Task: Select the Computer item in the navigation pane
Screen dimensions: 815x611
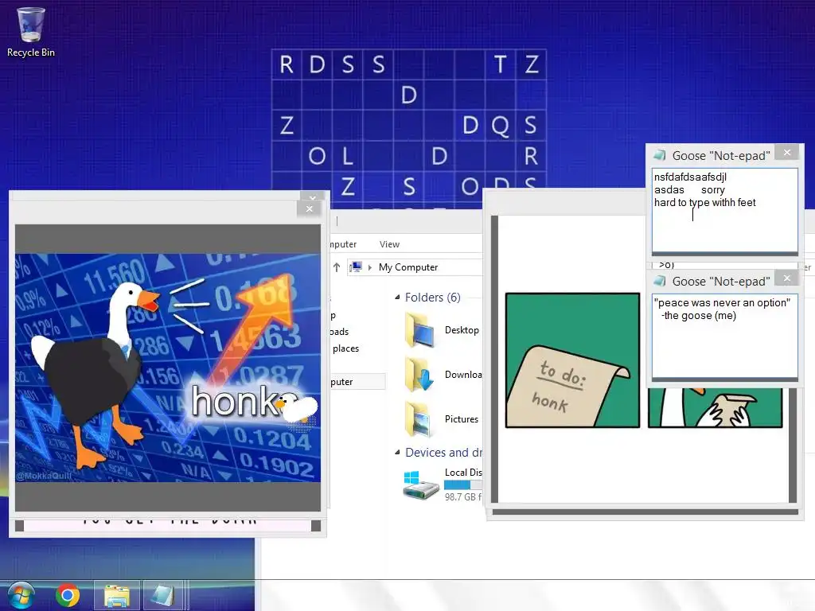Action: 357,382
